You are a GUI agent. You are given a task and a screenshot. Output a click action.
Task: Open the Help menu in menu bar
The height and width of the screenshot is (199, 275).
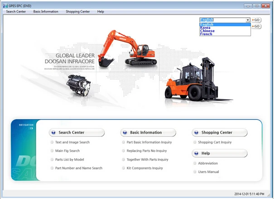coord(101,12)
